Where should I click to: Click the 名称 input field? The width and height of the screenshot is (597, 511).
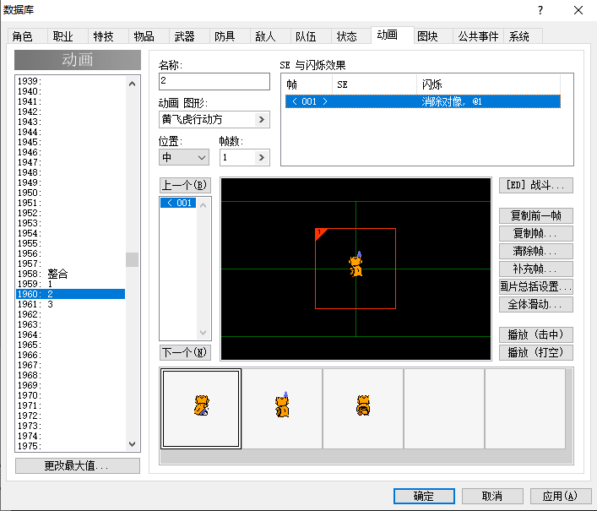[x=214, y=81]
